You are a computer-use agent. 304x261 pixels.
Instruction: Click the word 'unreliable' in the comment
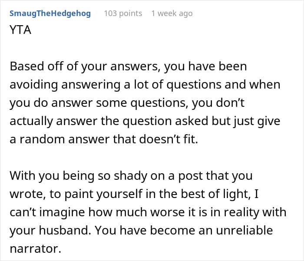244,230
